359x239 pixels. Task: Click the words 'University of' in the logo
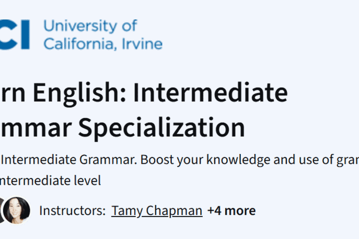(x=90, y=25)
